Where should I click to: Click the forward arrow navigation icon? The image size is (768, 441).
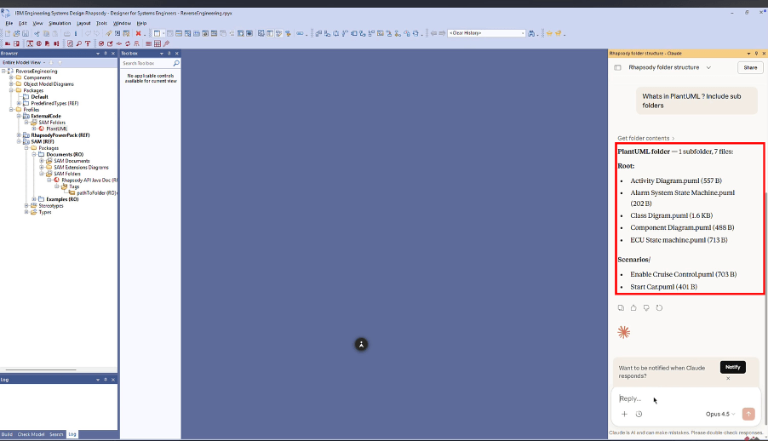pos(442,33)
